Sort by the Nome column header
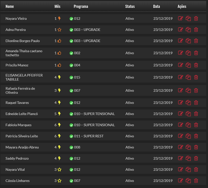The width and height of the screenshot is (208, 188). click(10, 6)
